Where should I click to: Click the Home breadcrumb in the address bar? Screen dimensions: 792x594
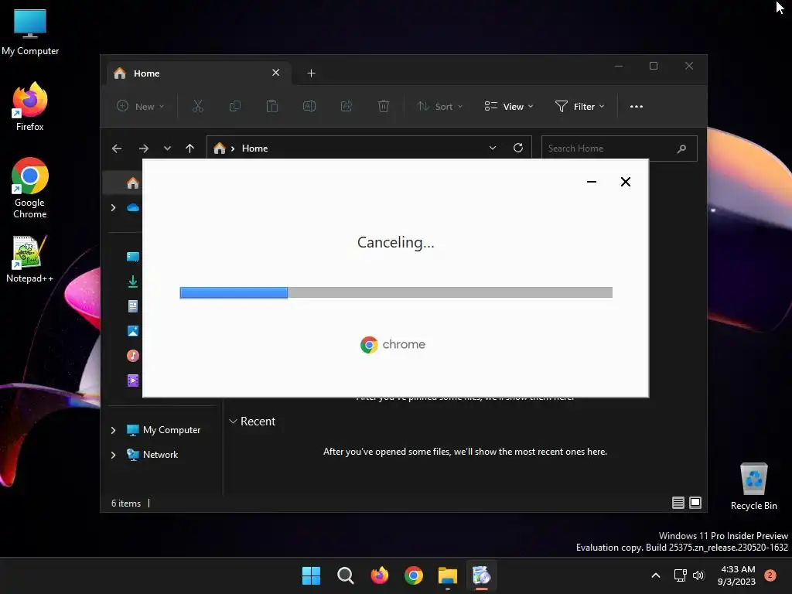[x=254, y=148]
